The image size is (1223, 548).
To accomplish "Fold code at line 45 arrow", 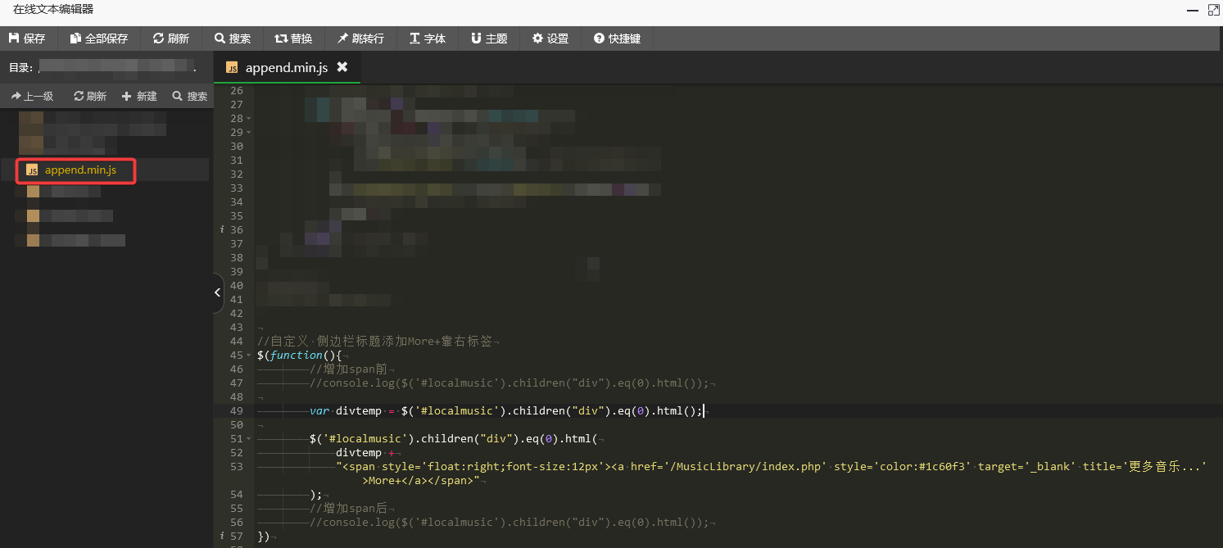I will point(249,356).
